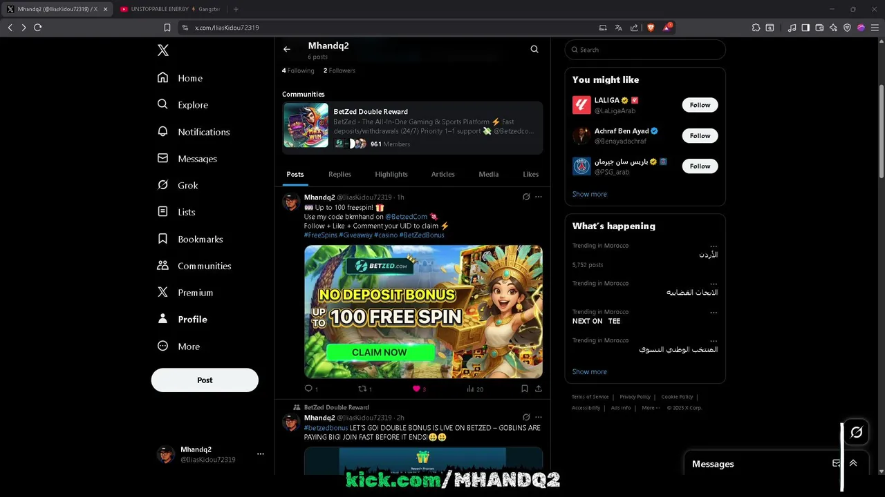This screenshot has height=497, width=885.
Task: Open Privacy Policy link
Action: (635, 397)
